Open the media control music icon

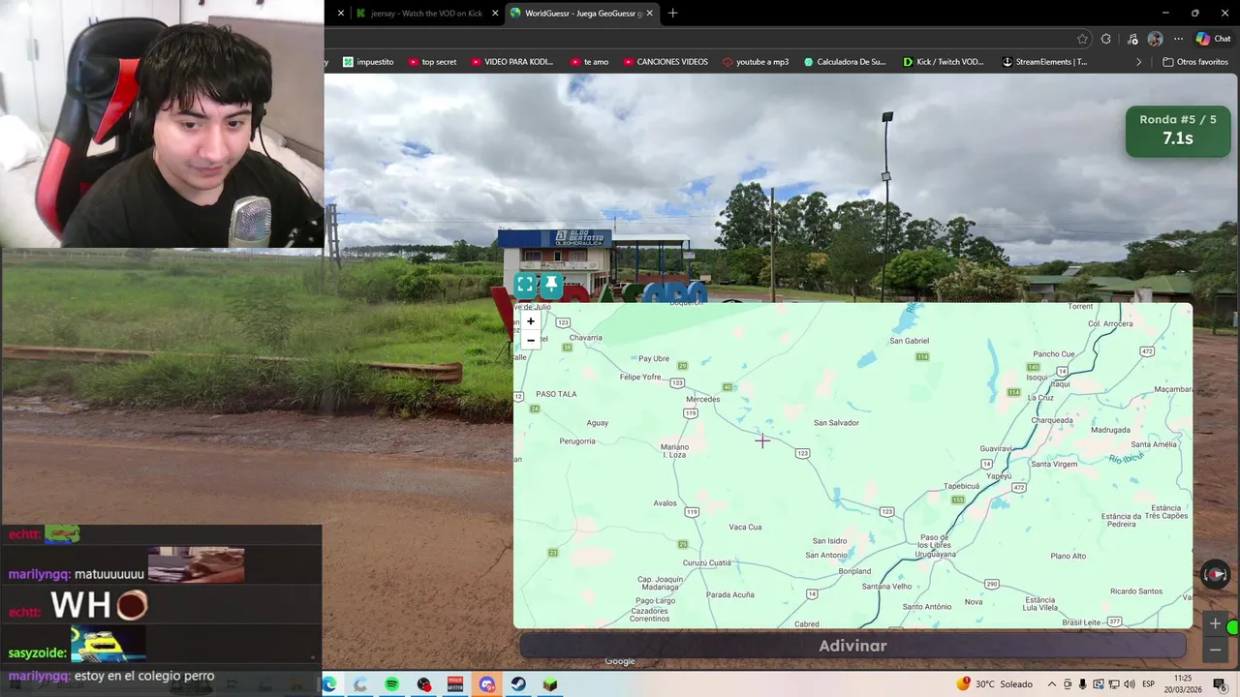pyautogui.click(x=1132, y=39)
